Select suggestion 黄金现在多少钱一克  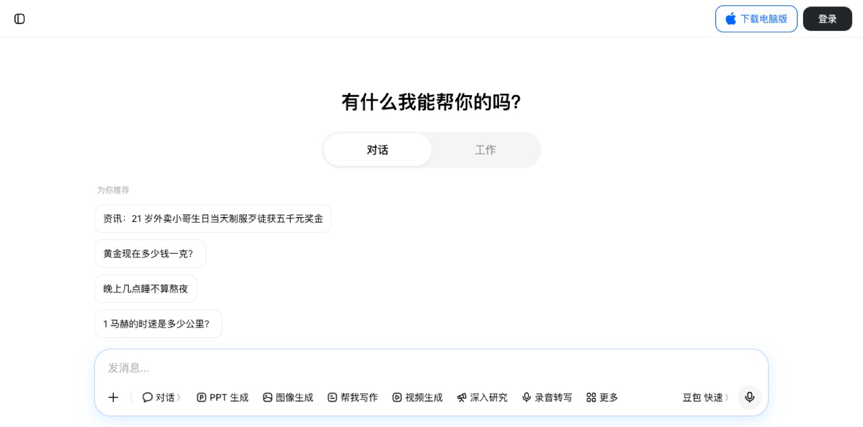150,254
